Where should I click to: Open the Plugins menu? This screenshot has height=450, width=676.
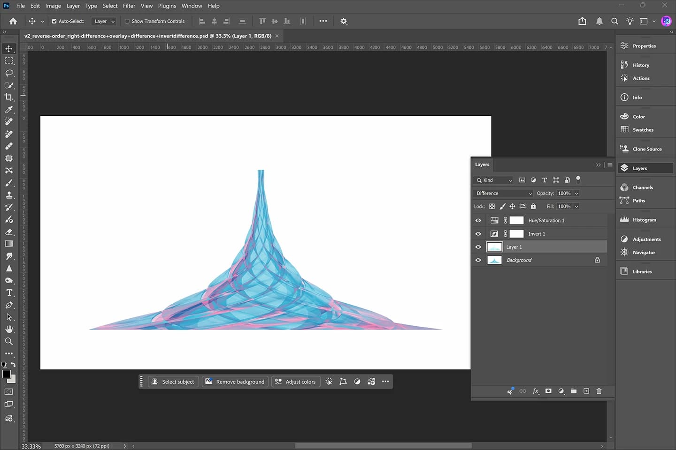click(167, 6)
